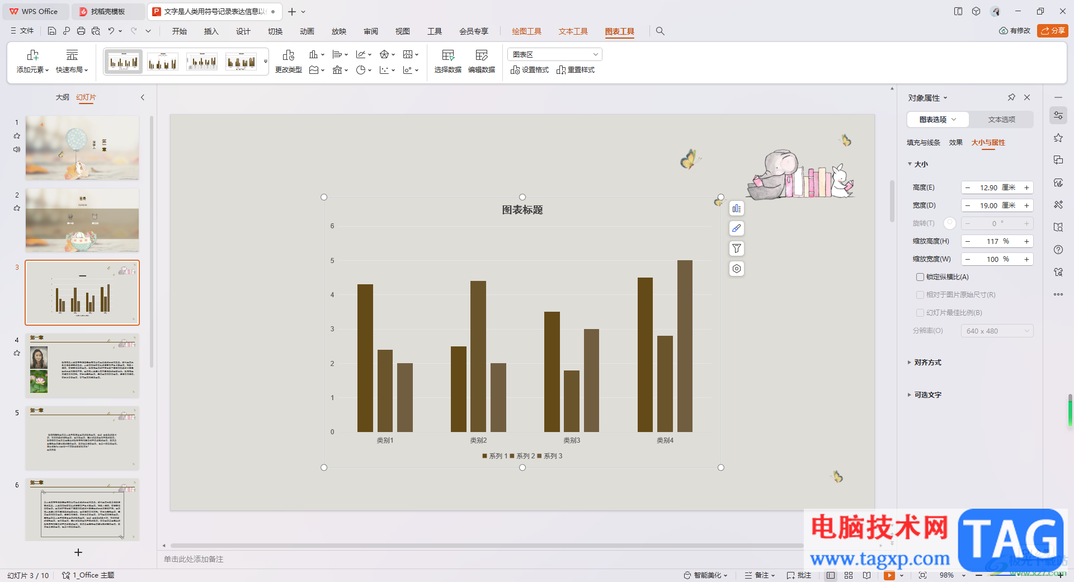Viewport: 1074px width, 582px height.
Task: Decrease width value with minus button
Action: 968,206
